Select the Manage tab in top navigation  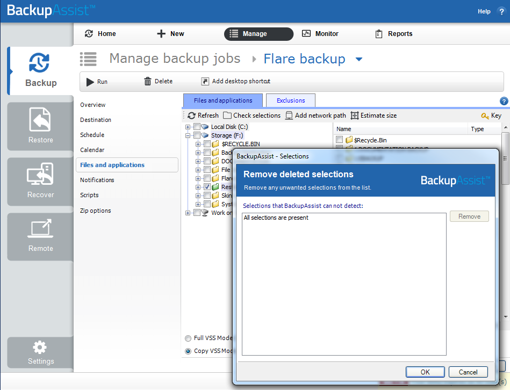coord(258,34)
